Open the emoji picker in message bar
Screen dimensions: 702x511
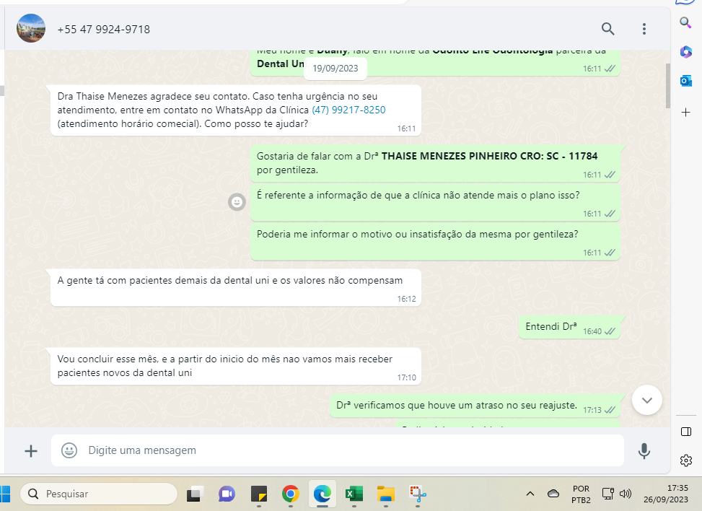pos(69,450)
